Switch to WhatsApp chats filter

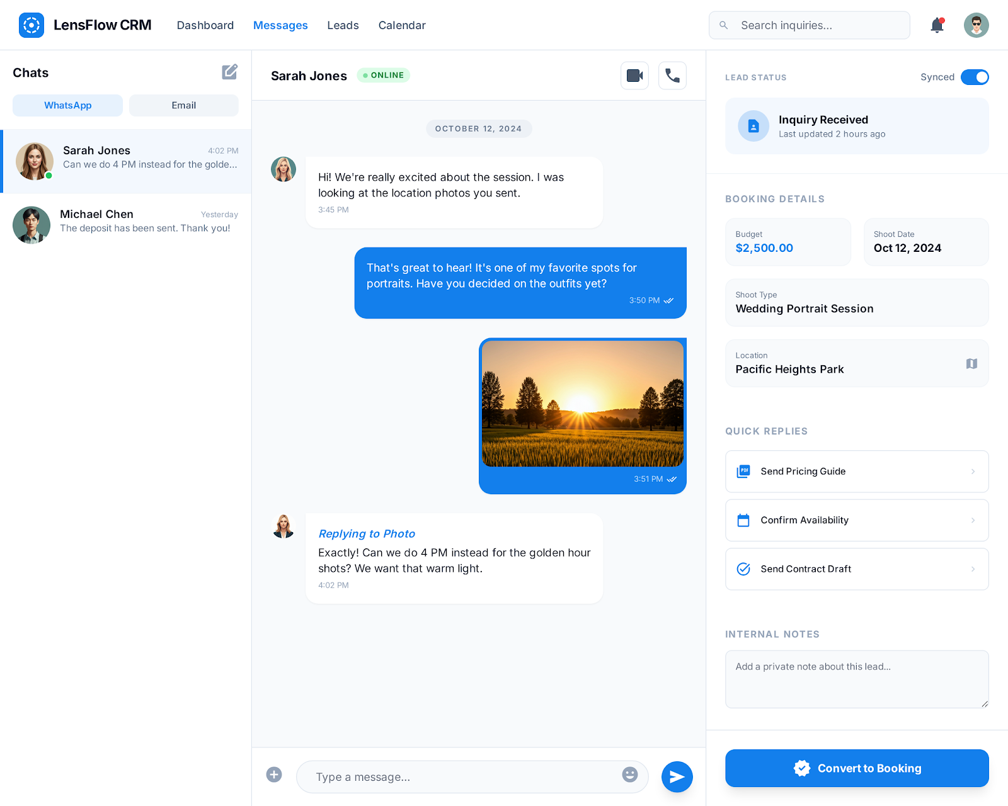[x=68, y=105]
